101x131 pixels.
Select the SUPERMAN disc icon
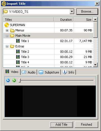pyautogui.click(x=7, y=25)
